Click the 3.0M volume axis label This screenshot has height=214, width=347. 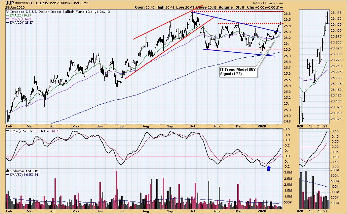coord(288,172)
